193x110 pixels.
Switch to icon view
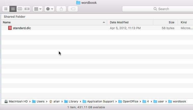[x=6, y=9]
